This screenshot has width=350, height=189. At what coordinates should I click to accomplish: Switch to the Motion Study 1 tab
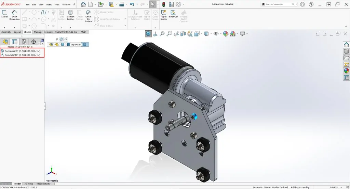click(44, 184)
